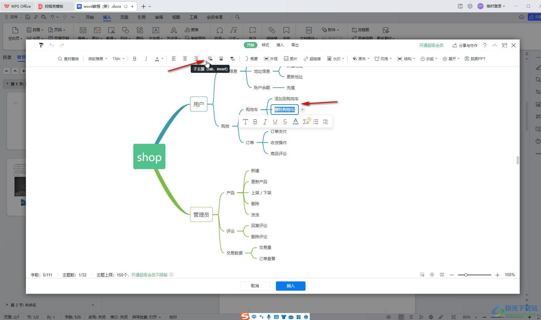Apply bold via the mind map toolbar B icon
The height and width of the screenshot is (320, 541).
tap(135, 59)
